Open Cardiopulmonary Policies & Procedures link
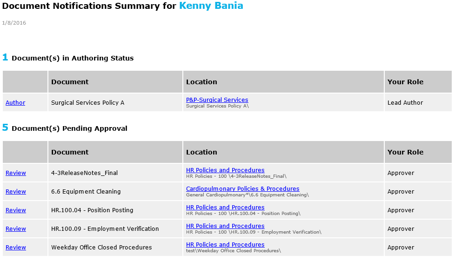The width and height of the screenshot is (455, 262). coord(242,188)
